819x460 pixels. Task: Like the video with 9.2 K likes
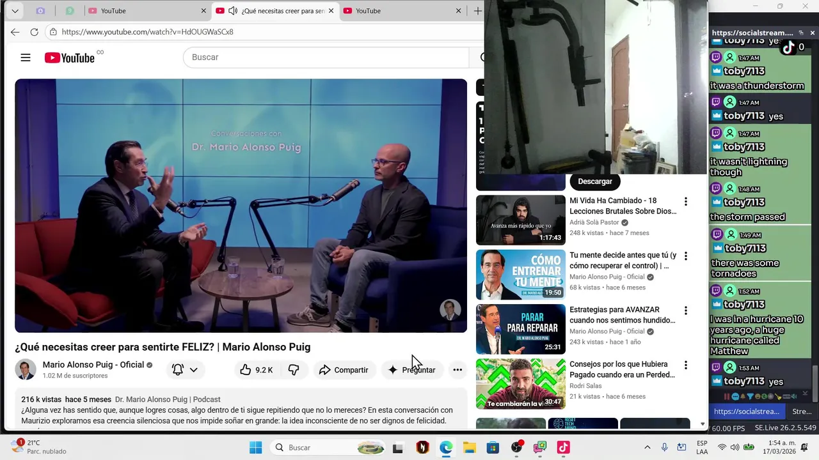[x=256, y=370]
